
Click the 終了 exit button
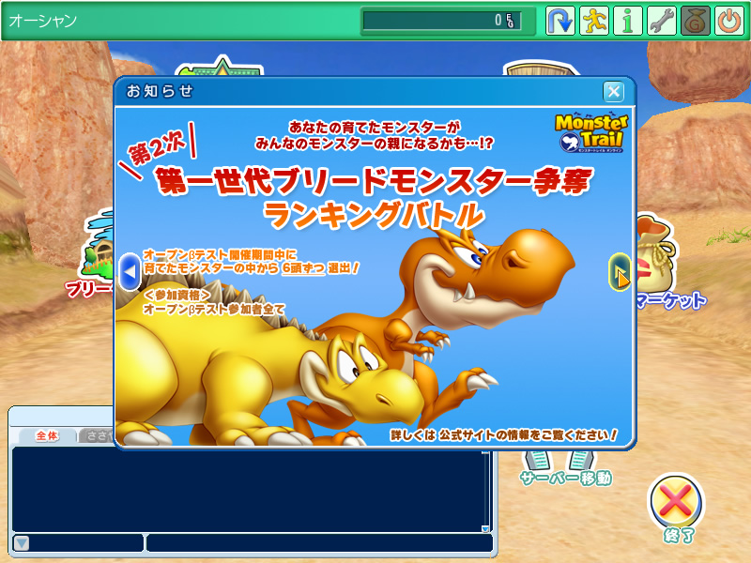676,509
